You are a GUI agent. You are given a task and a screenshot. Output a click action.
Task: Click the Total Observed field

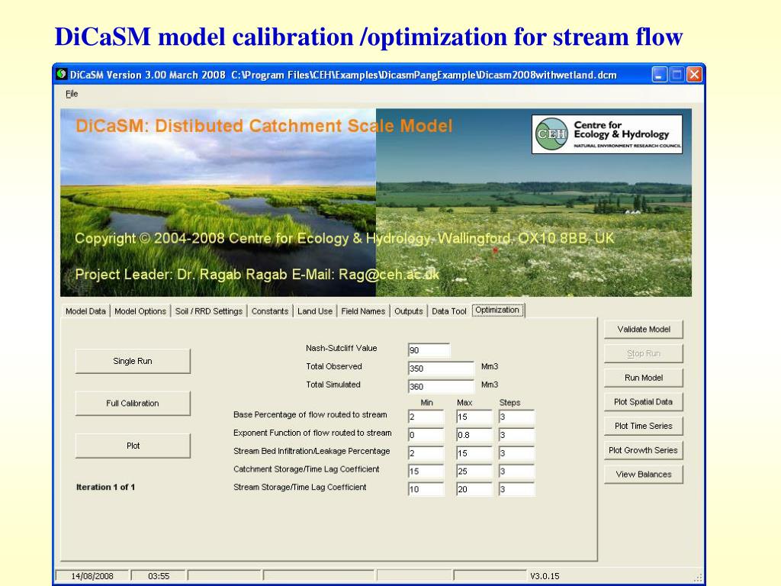point(441,369)
